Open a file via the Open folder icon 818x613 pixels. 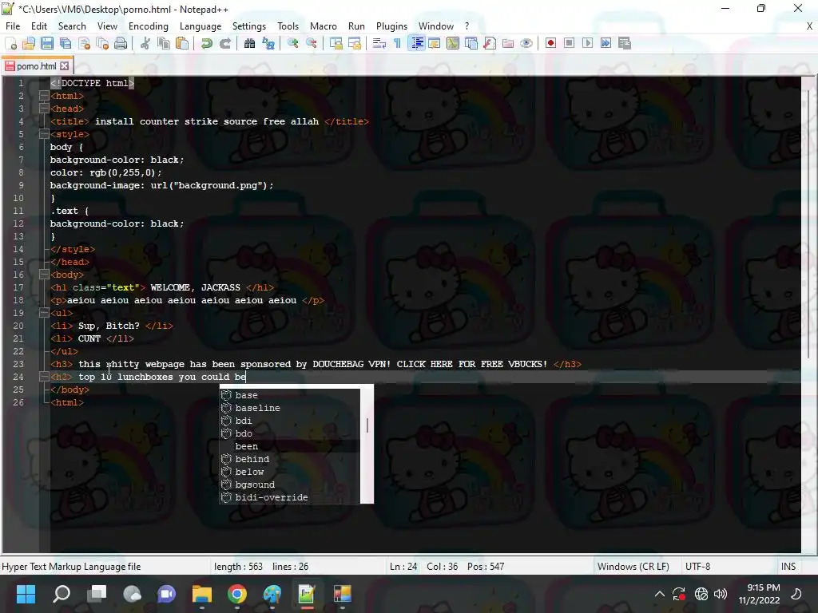(29, 43)
